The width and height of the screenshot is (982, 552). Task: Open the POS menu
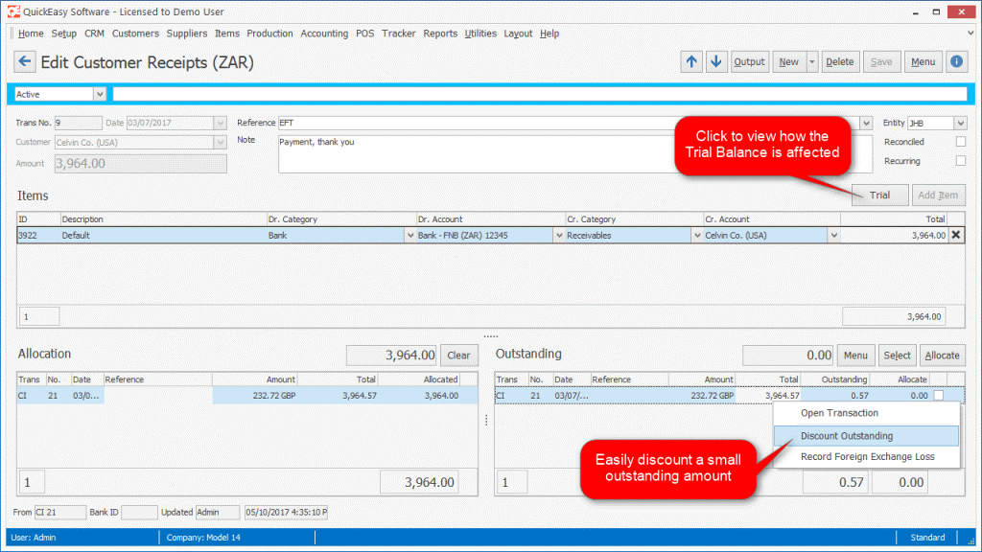(364, 34)
